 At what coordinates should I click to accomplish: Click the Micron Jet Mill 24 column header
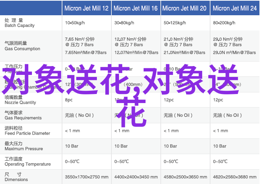point(234,8)
